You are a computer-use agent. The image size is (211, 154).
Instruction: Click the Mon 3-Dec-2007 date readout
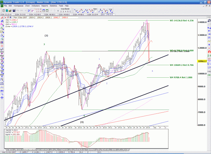(x=21, y=18)
